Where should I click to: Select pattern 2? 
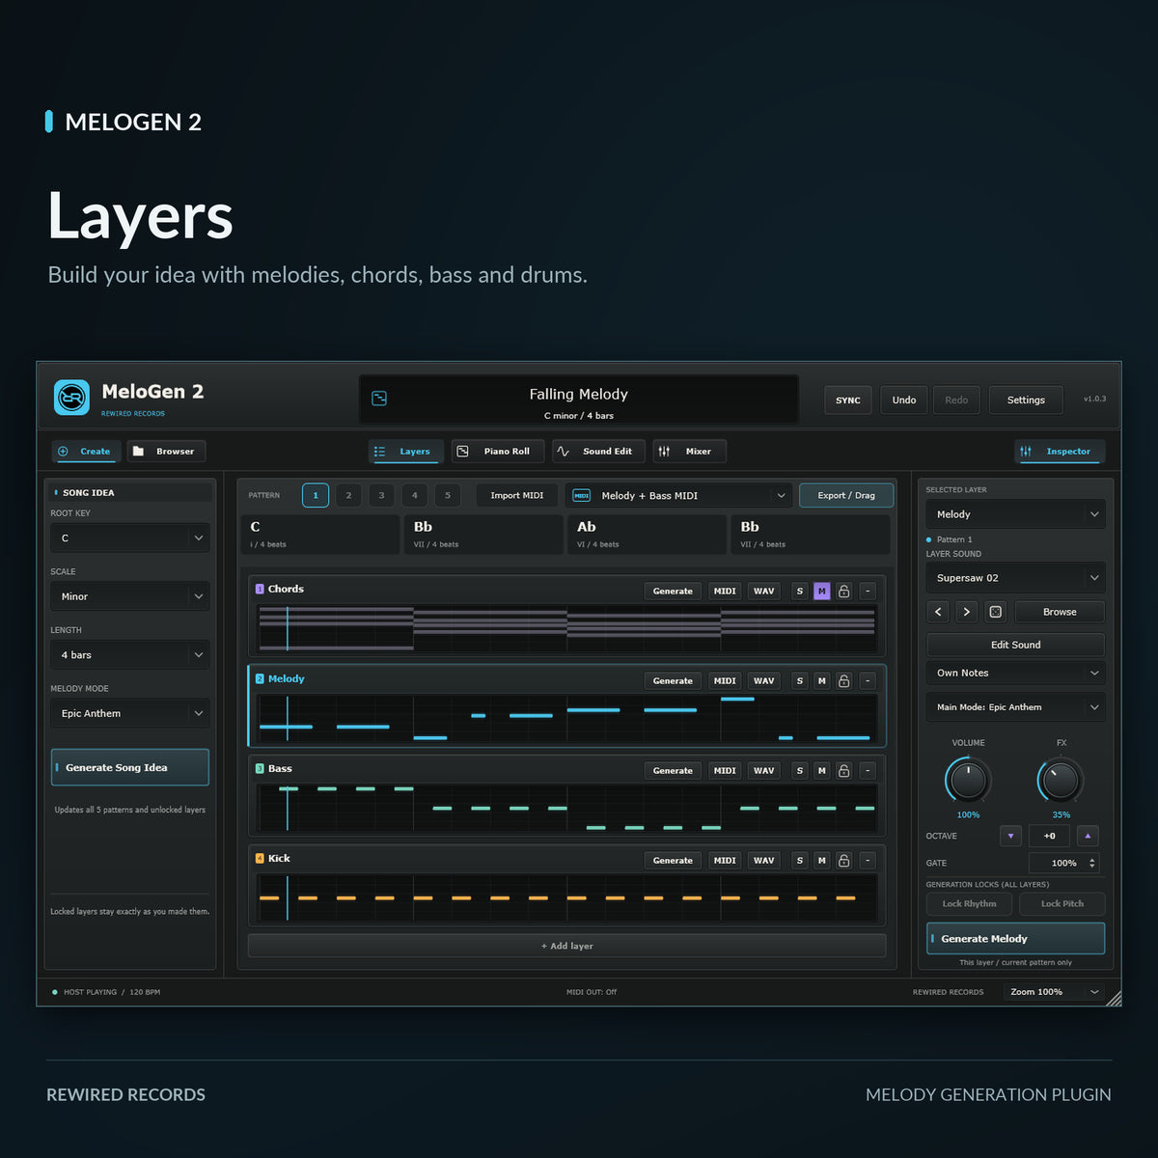click(348, 495)
